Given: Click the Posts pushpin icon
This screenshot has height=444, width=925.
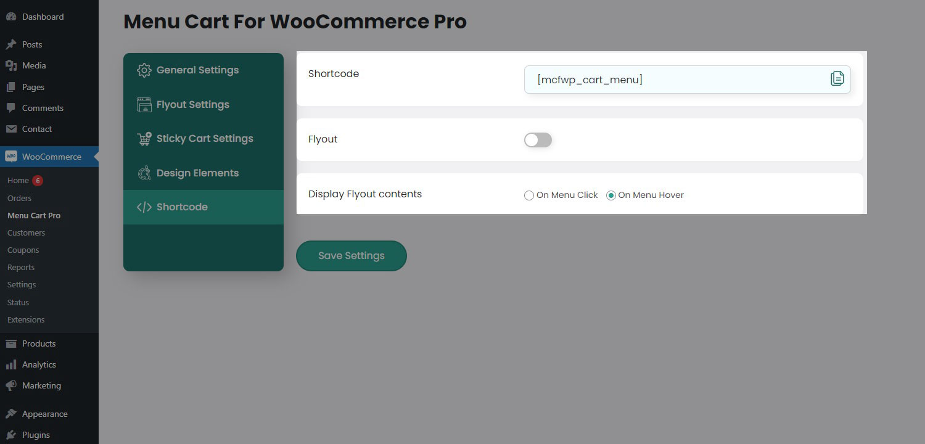Looking at the screenshot, I should pos(11,44).
